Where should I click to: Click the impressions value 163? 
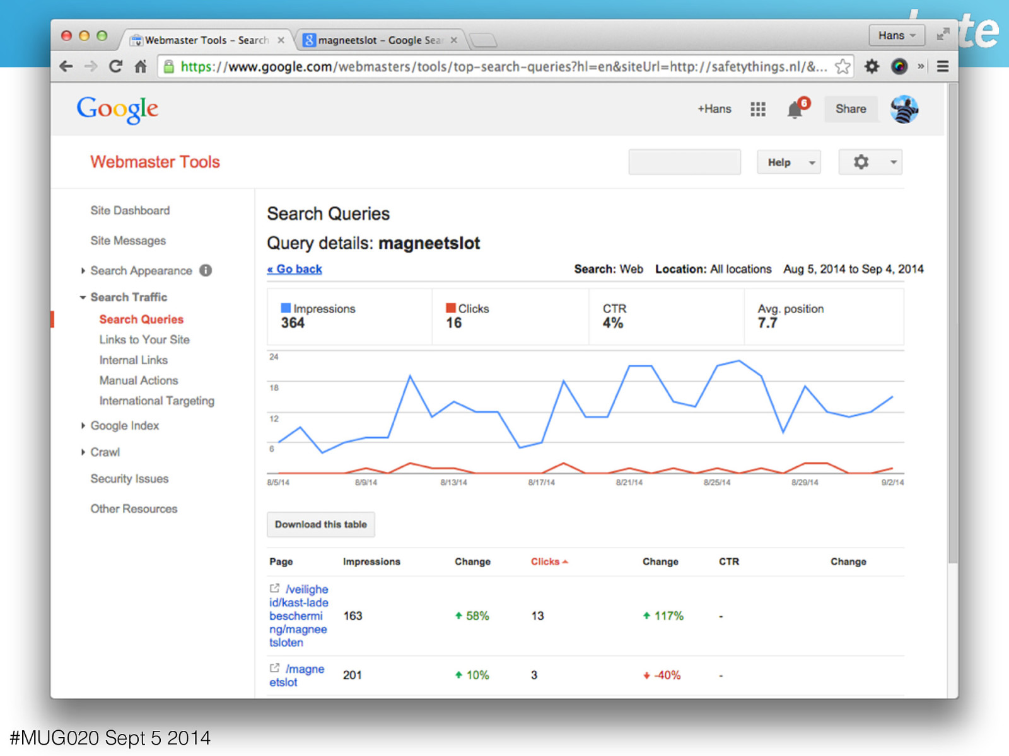353,616
